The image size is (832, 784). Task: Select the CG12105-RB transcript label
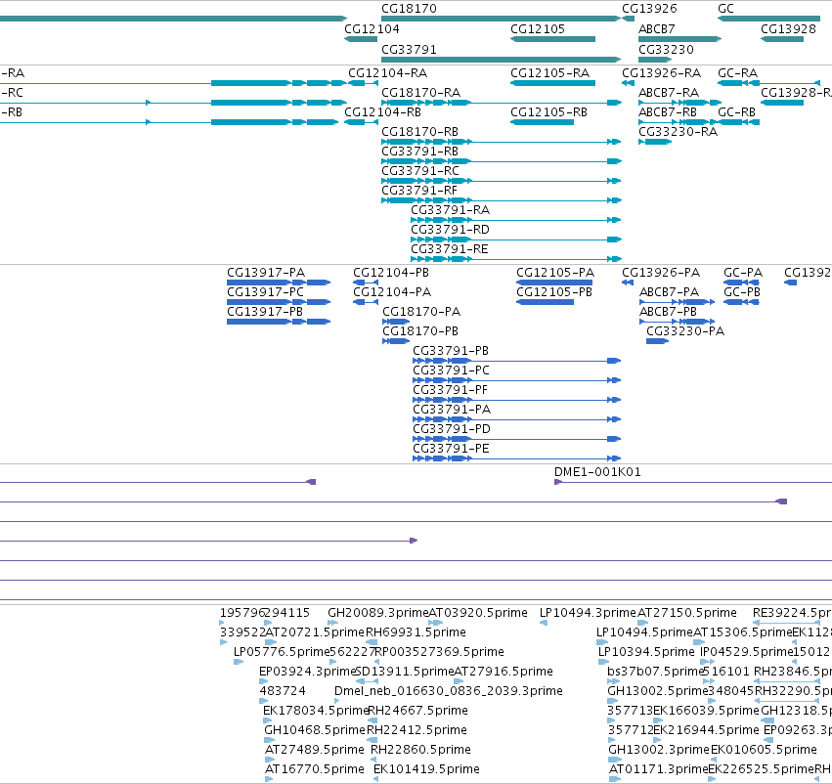pyautogui.click(x=548, y=112)
